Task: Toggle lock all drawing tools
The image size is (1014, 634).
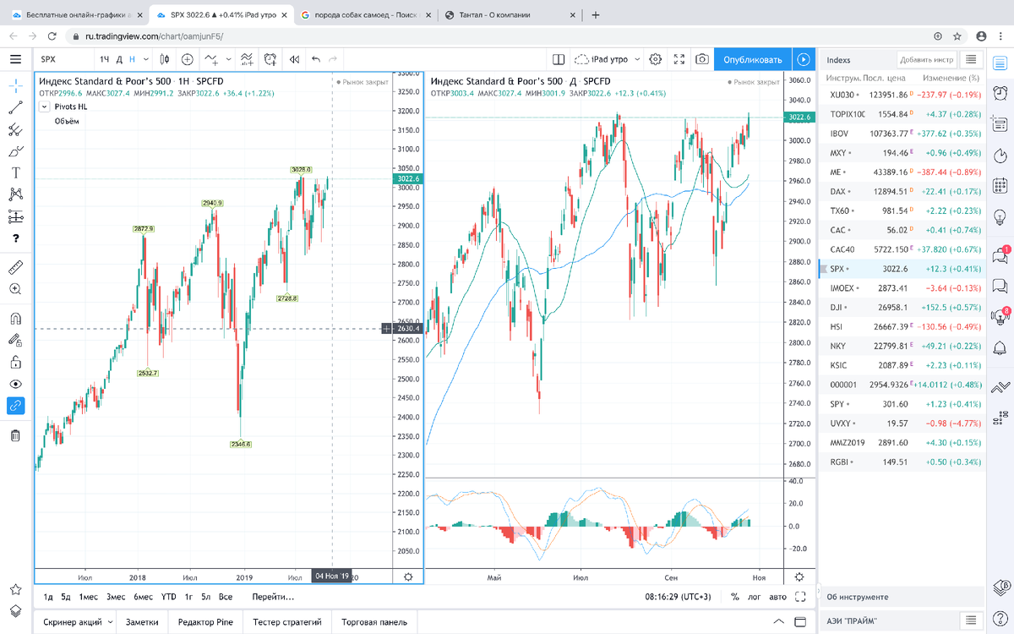Action: click(15, 363)
